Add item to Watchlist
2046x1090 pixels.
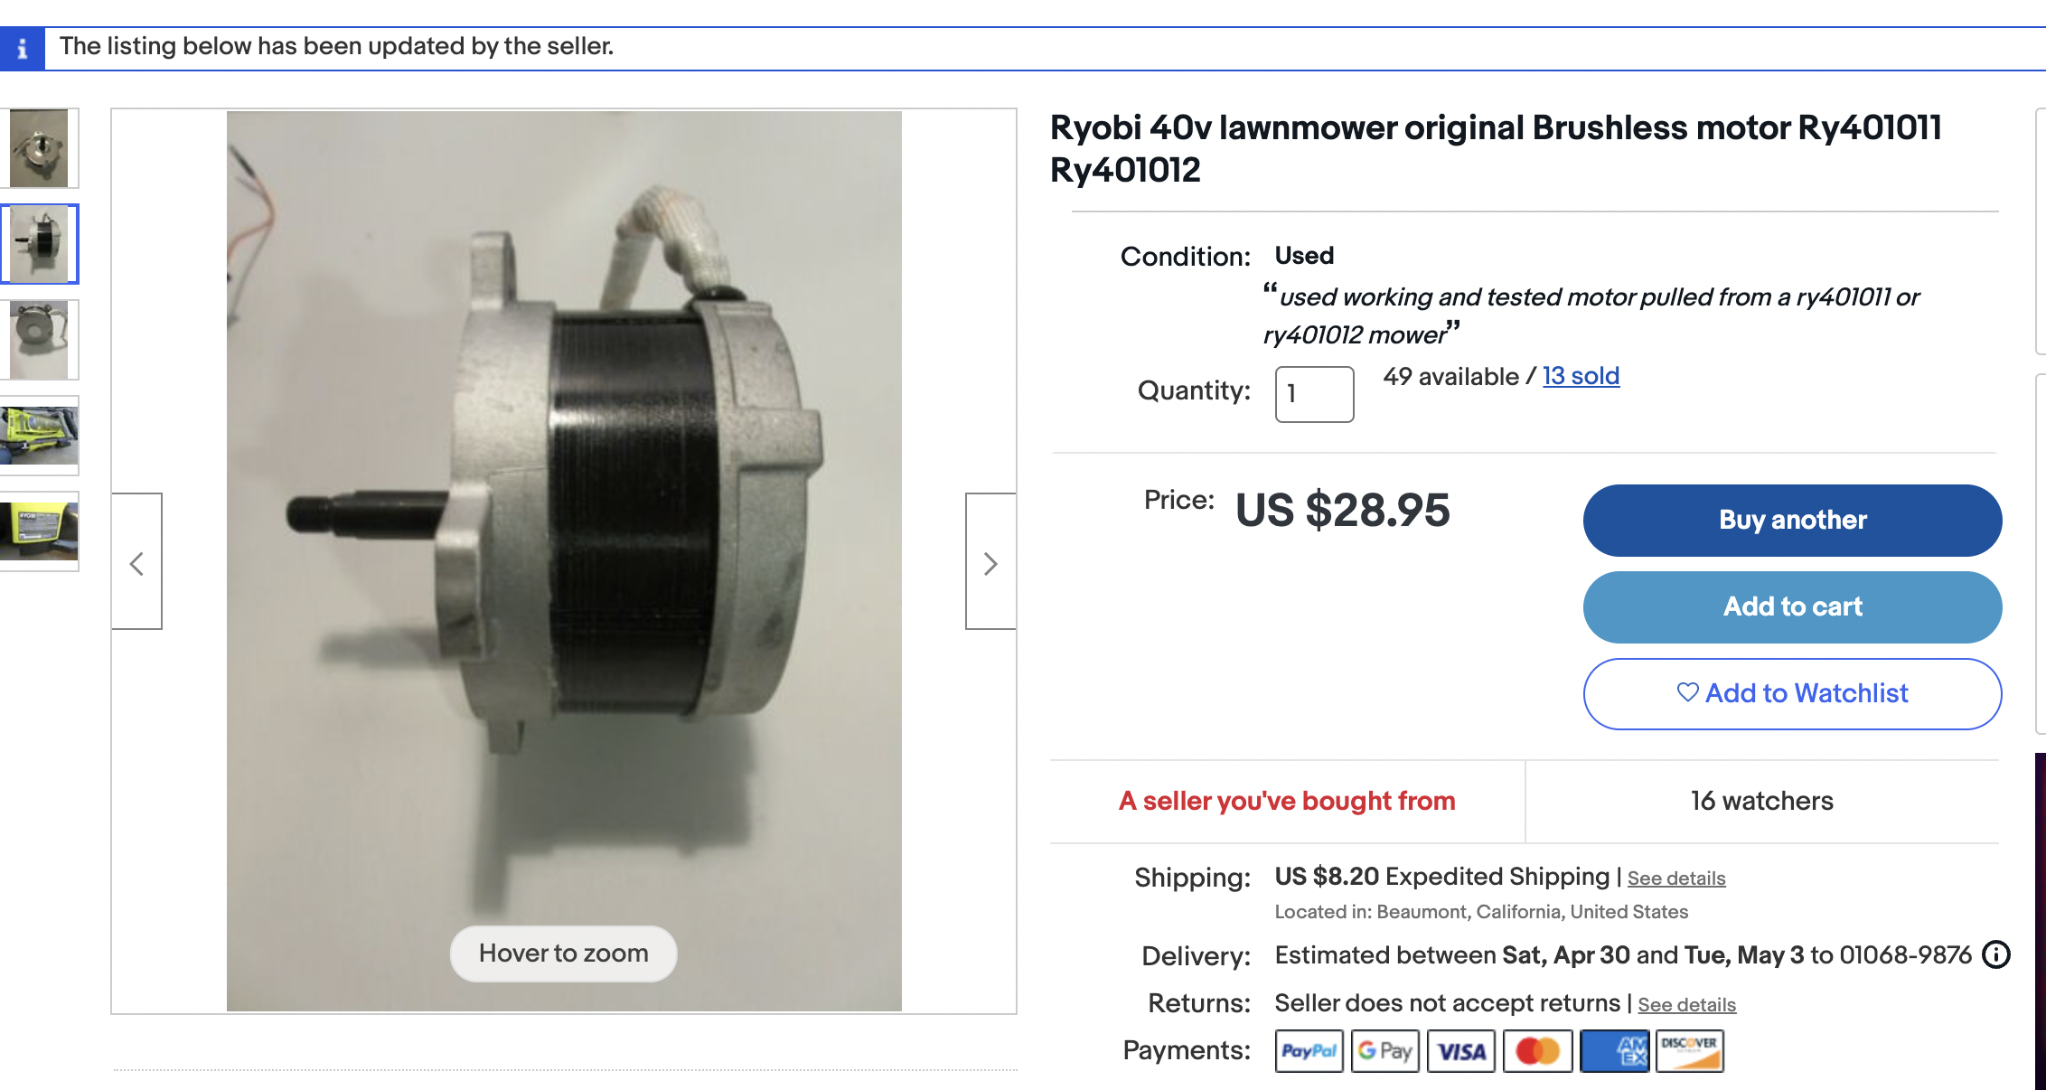1792,694
